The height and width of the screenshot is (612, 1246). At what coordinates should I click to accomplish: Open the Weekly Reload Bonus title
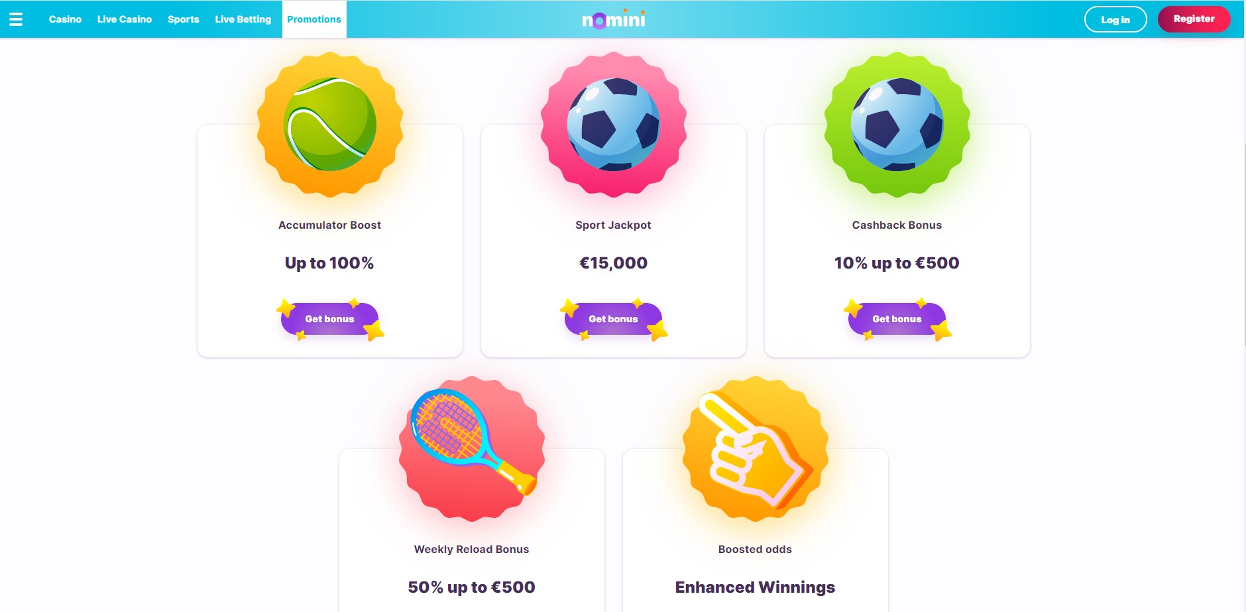coord(472,549)
